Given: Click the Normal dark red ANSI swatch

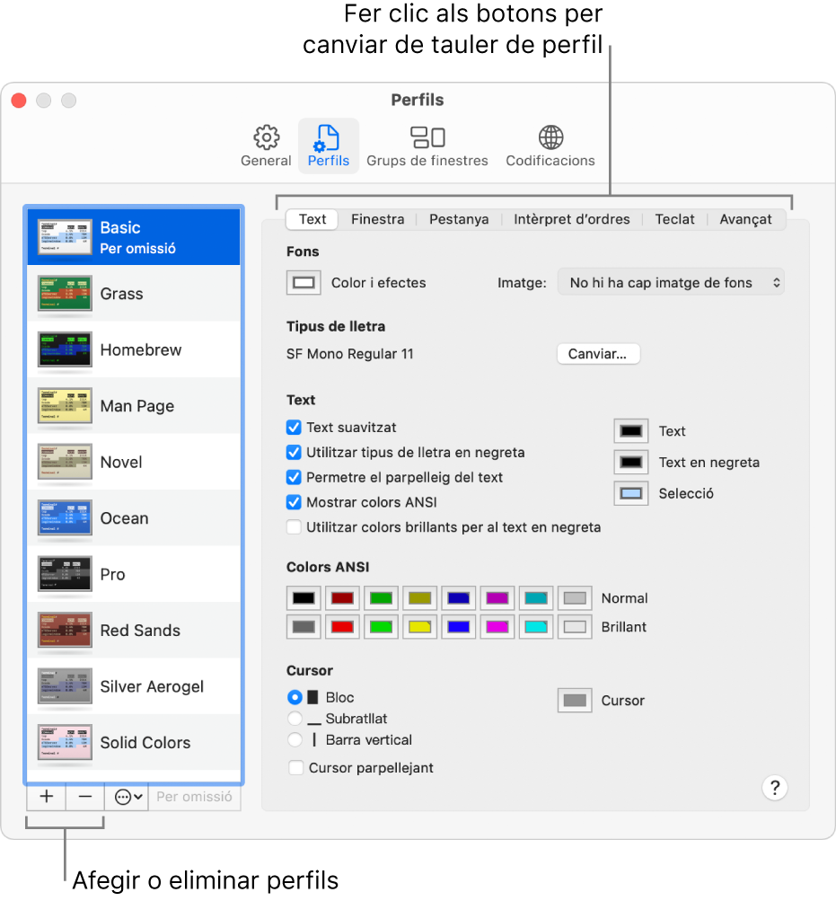Looking at the screenshot, I should click(x=342, y=598).
